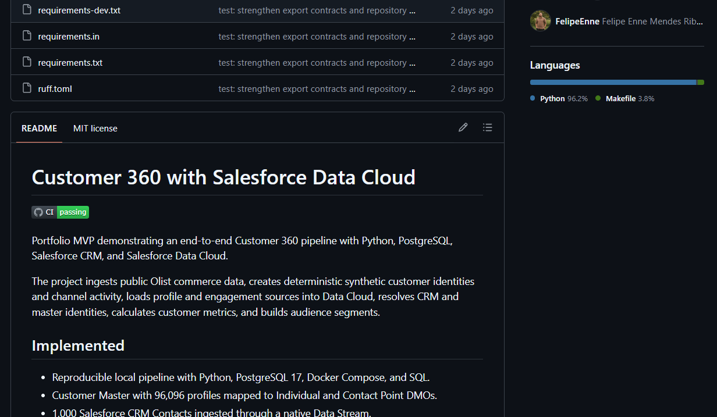Click the 'Customer 360 with Salesforce Data Cloud' heading
The width and height of the screenshot is (717, 417).
pos(223,177)
